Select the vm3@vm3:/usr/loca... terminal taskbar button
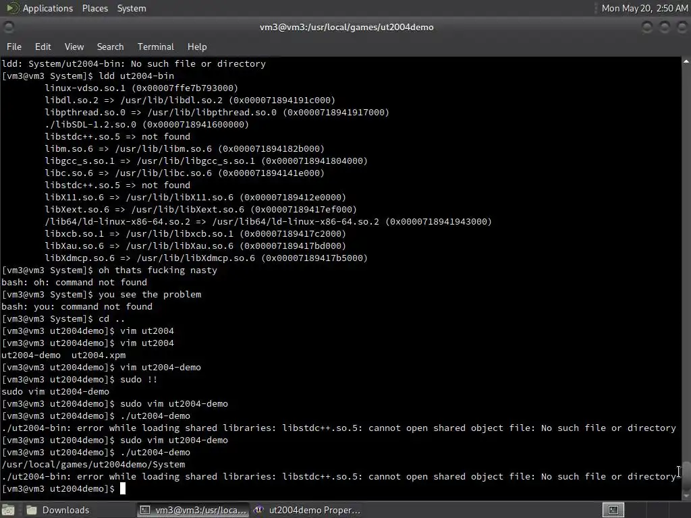Viewport: 691px width, 518px height. 193,510
